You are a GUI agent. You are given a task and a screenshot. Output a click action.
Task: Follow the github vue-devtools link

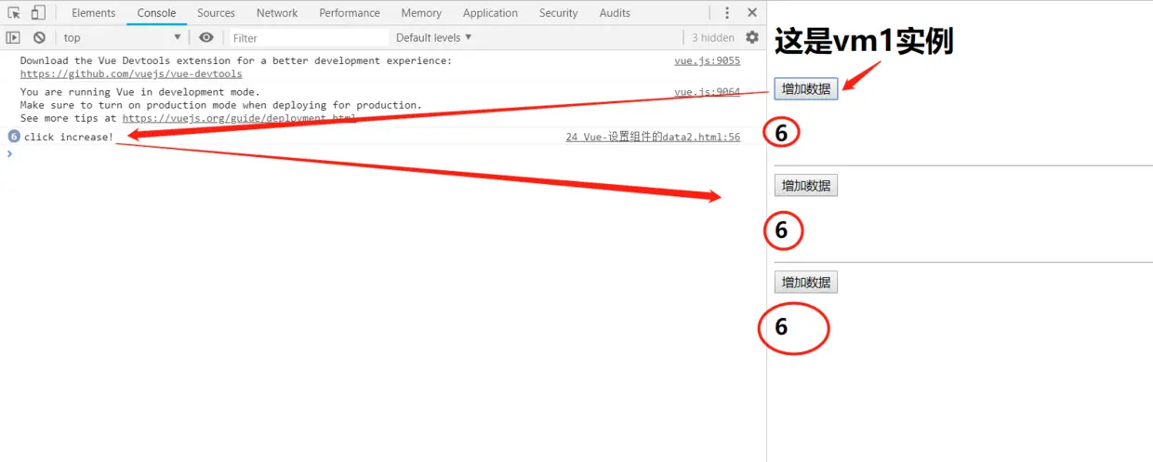pos(131,74)
